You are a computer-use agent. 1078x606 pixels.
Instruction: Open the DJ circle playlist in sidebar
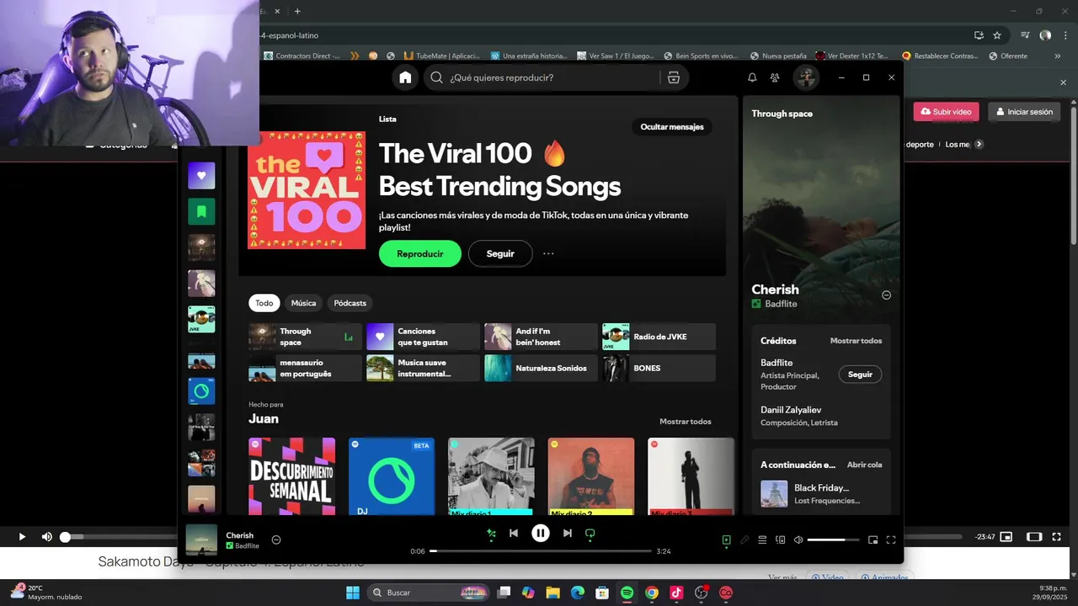(201, 391)
